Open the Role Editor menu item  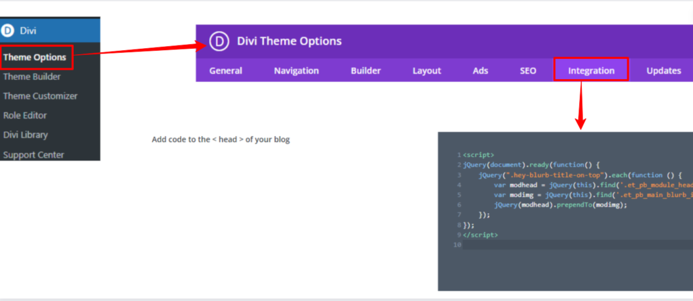[25, 116]
